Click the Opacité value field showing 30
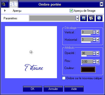 (x=87, y=53)
